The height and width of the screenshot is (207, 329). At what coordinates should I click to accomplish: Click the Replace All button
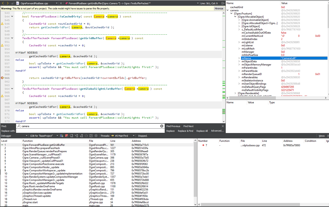(x=202, y=131)
